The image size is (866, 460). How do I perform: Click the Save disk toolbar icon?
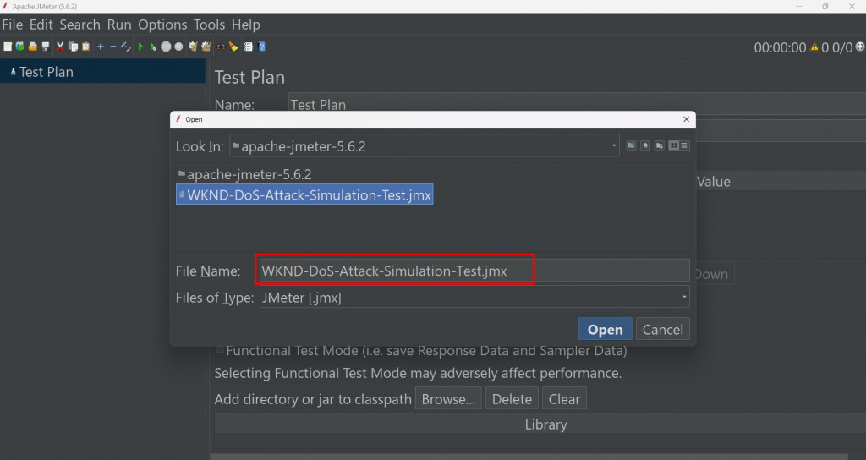(46, 47)
